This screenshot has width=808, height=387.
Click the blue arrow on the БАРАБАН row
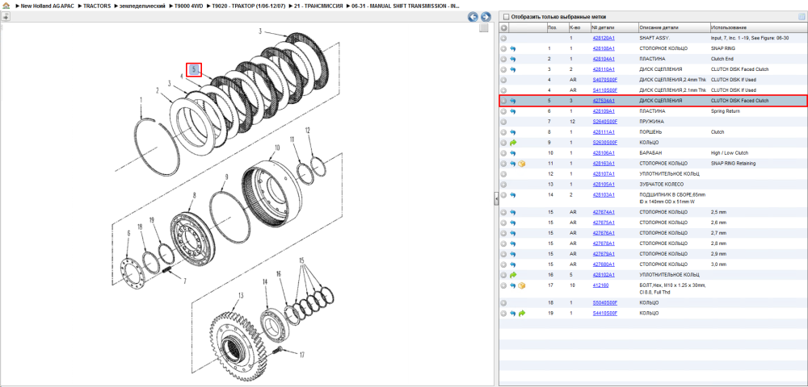[x=513, y=153]
